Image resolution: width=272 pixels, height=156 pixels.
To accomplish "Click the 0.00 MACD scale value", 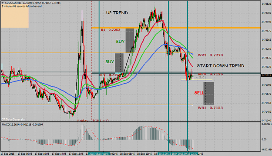I will [264, 140].
